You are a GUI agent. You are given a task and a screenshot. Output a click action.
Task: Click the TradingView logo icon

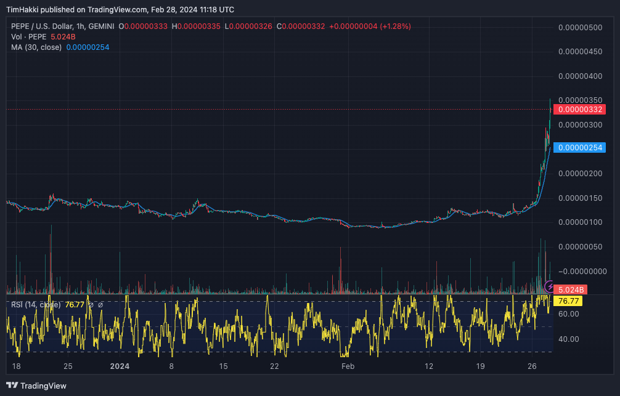[12, 386]
